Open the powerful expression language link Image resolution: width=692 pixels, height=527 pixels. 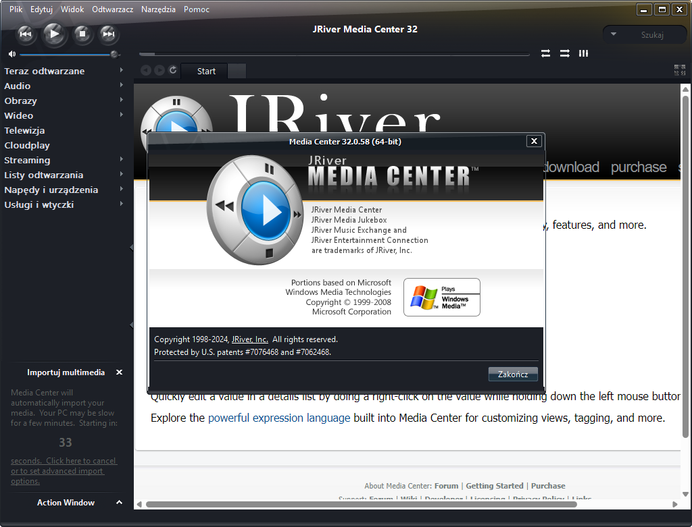tap(279, 418)
